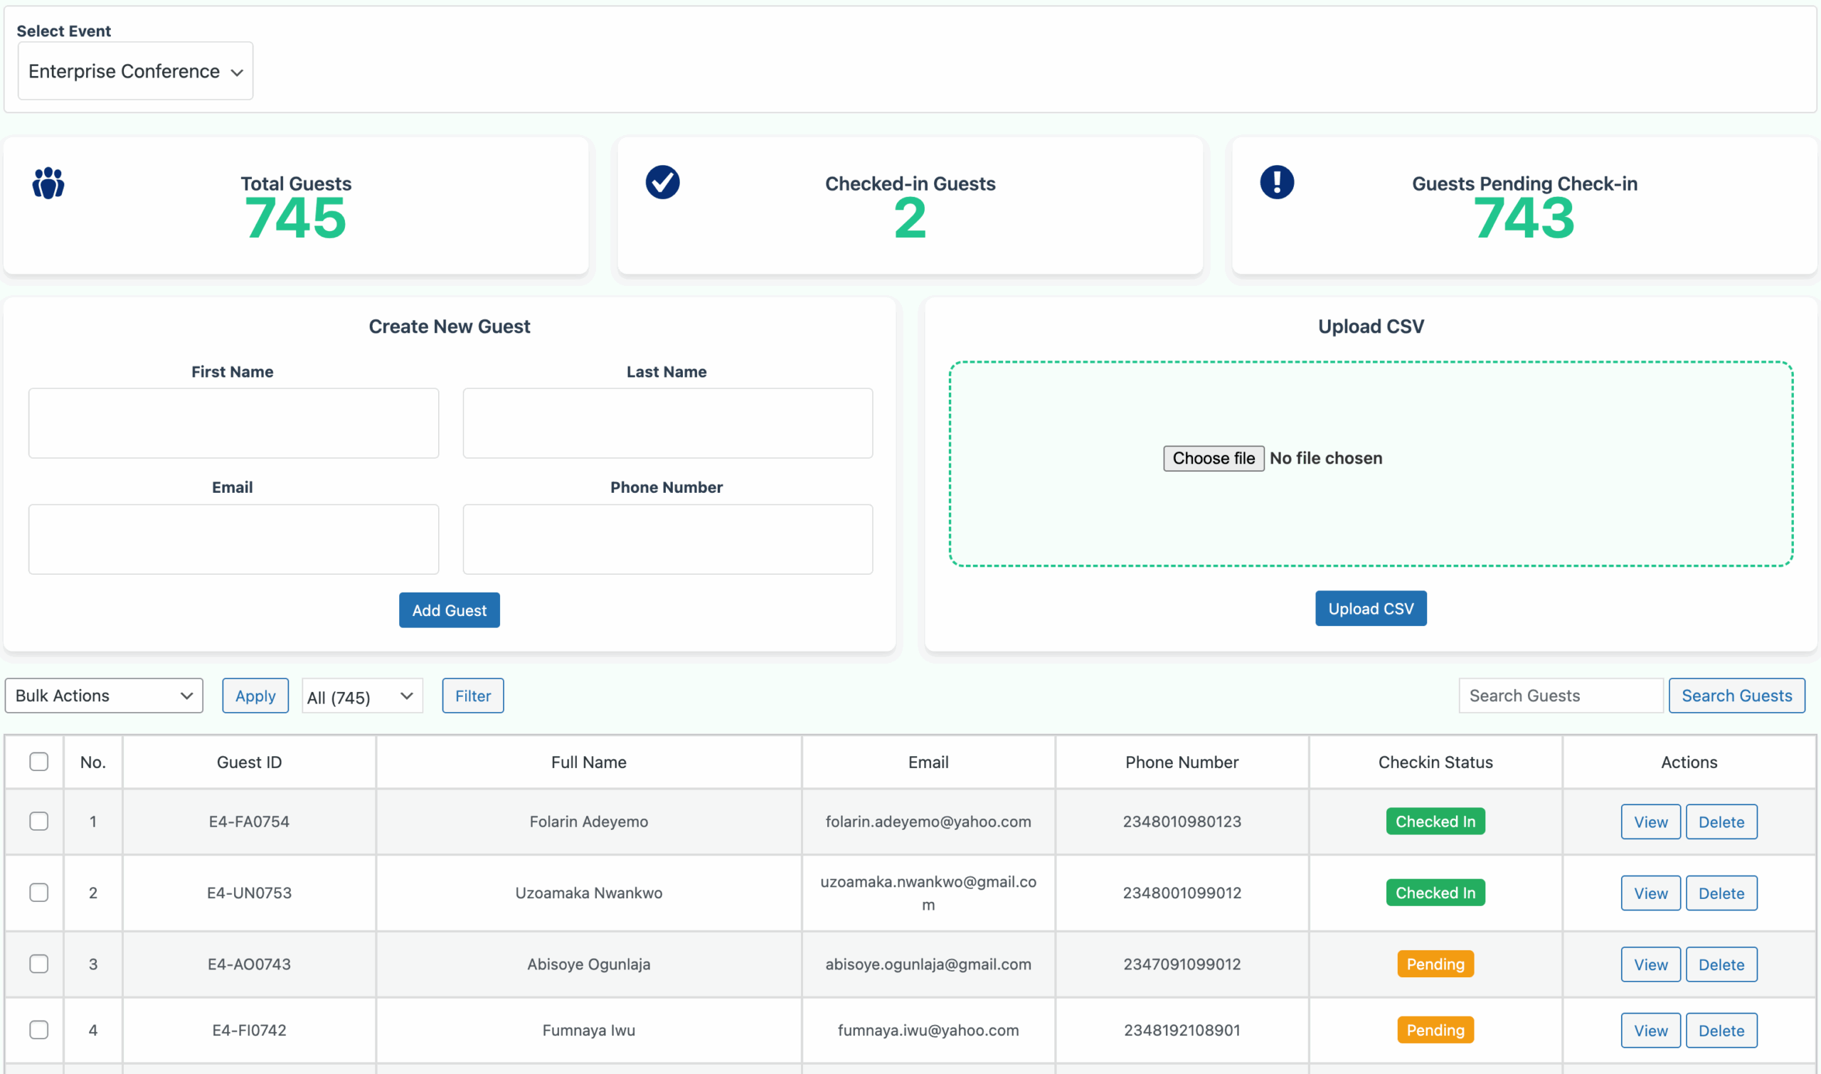The image size is (1821, 1074).
Task: Click the Checked-in Guests checkmark icon
Action: [x=662, y=181]
